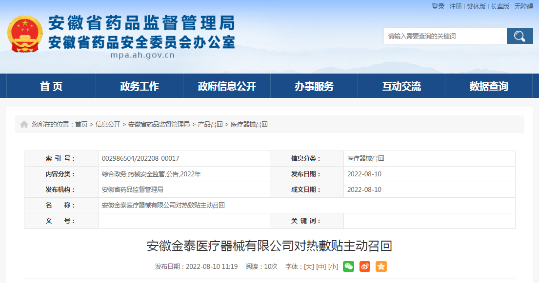Click the national emblem logo

tap(25, 34)
